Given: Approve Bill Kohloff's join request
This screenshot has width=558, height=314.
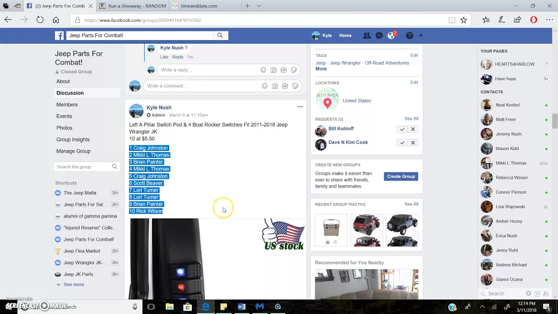Looking at the screenshot, I should click(402, 129).
